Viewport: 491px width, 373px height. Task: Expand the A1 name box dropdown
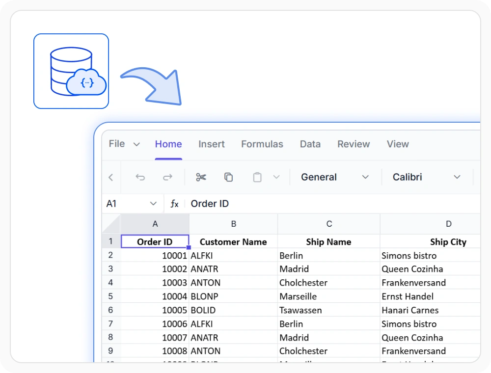tap(153, 204)
